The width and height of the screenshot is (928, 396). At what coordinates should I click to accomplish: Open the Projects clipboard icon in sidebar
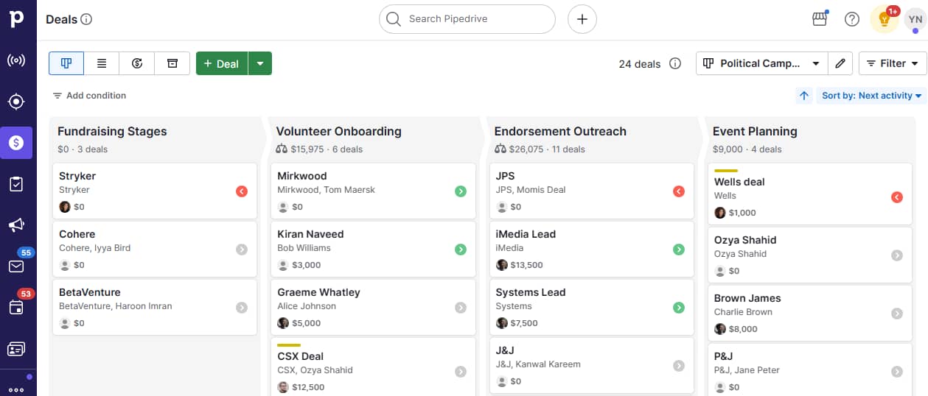[x=16, y=184]
